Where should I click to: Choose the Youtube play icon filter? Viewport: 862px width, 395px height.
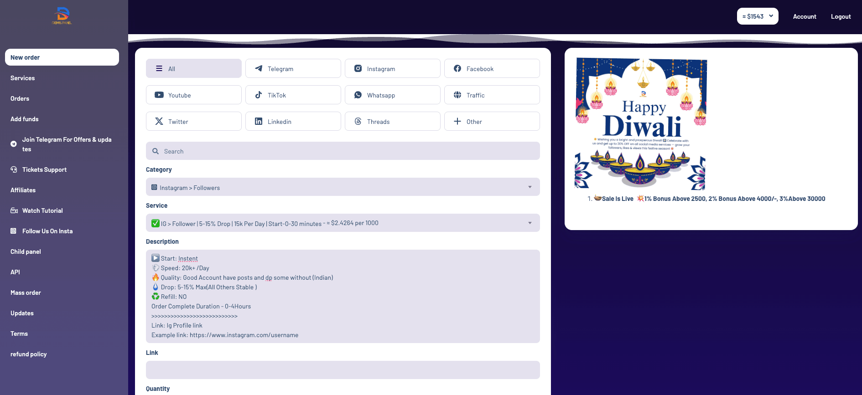[x=159, y=95]
